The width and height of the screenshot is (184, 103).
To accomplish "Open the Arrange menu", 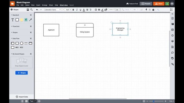I will pyautogui.click(x=45, y=5).
